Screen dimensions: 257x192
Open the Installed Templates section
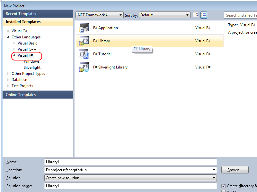pos(38,22)
